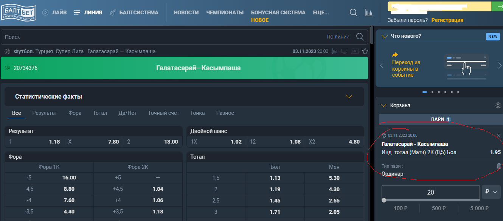Open the statistics chart icon in the header
This screenshot has height=221, width=503.
click(x=368, y=12)
